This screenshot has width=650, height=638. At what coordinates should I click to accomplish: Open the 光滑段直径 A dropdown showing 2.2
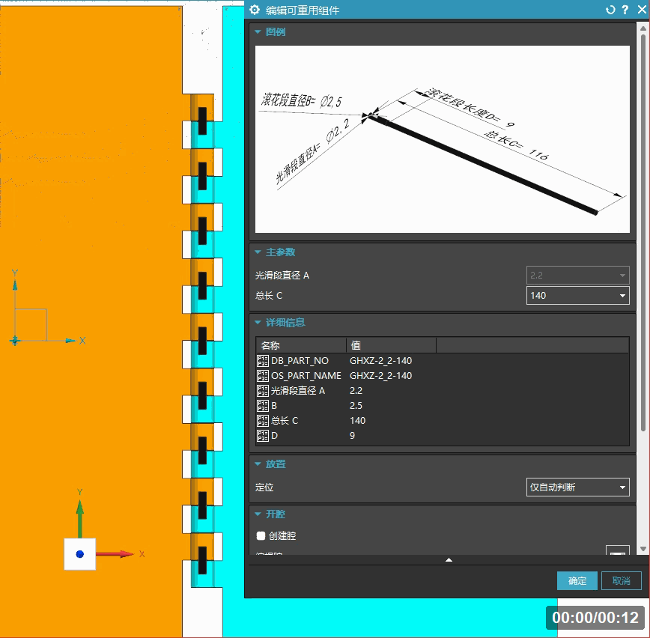click(x=578, y=276)
